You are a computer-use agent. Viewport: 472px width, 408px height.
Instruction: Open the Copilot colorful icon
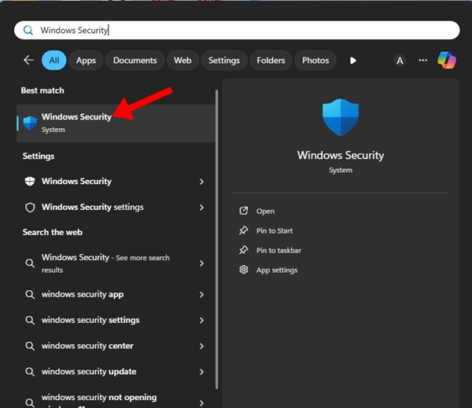tap(447, 61)
